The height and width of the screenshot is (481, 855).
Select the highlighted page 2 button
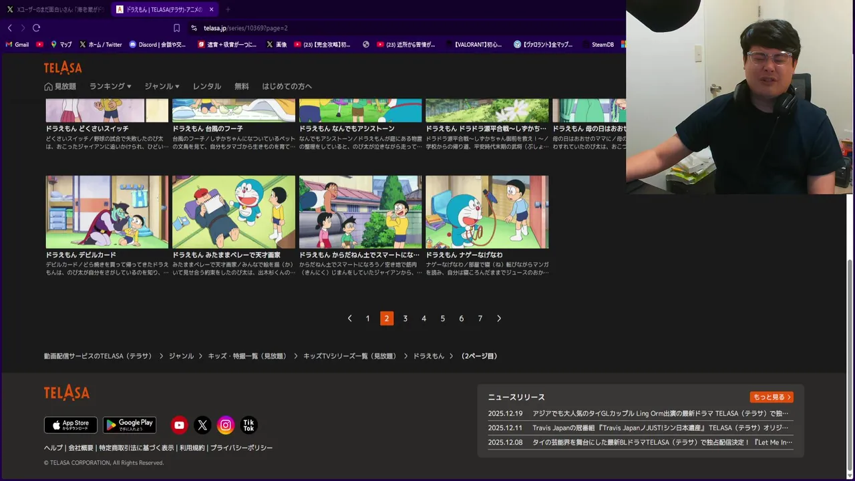tap(386, 319)
